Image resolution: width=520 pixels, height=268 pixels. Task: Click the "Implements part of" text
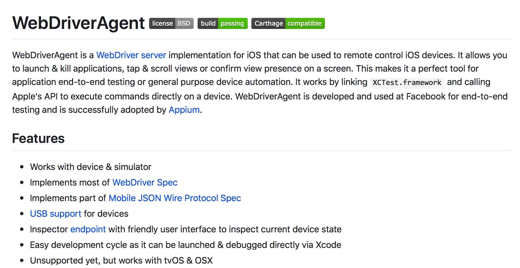(68, 198)
